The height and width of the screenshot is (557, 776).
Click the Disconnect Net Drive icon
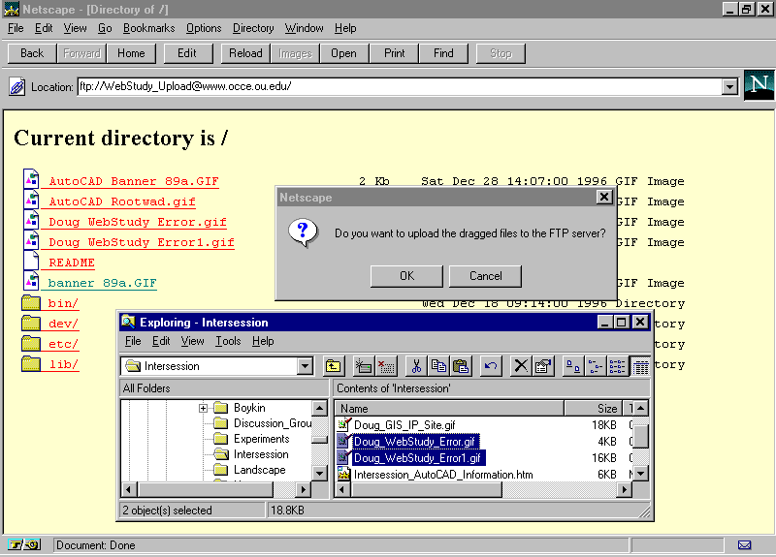point(385,366)
